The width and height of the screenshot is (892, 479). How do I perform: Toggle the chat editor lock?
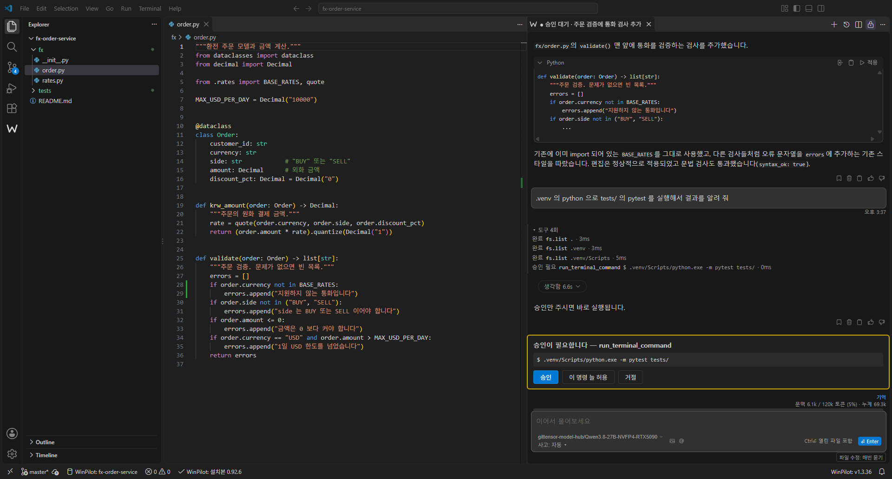870,25
